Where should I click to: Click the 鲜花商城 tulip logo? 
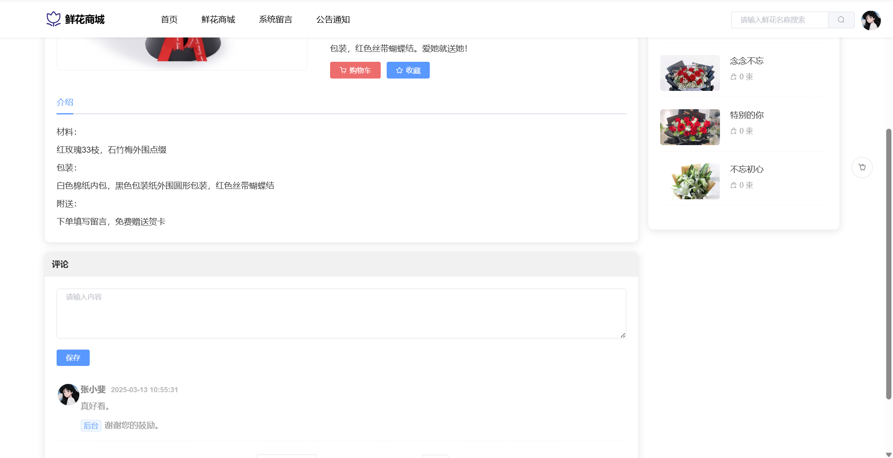[53, 19]
